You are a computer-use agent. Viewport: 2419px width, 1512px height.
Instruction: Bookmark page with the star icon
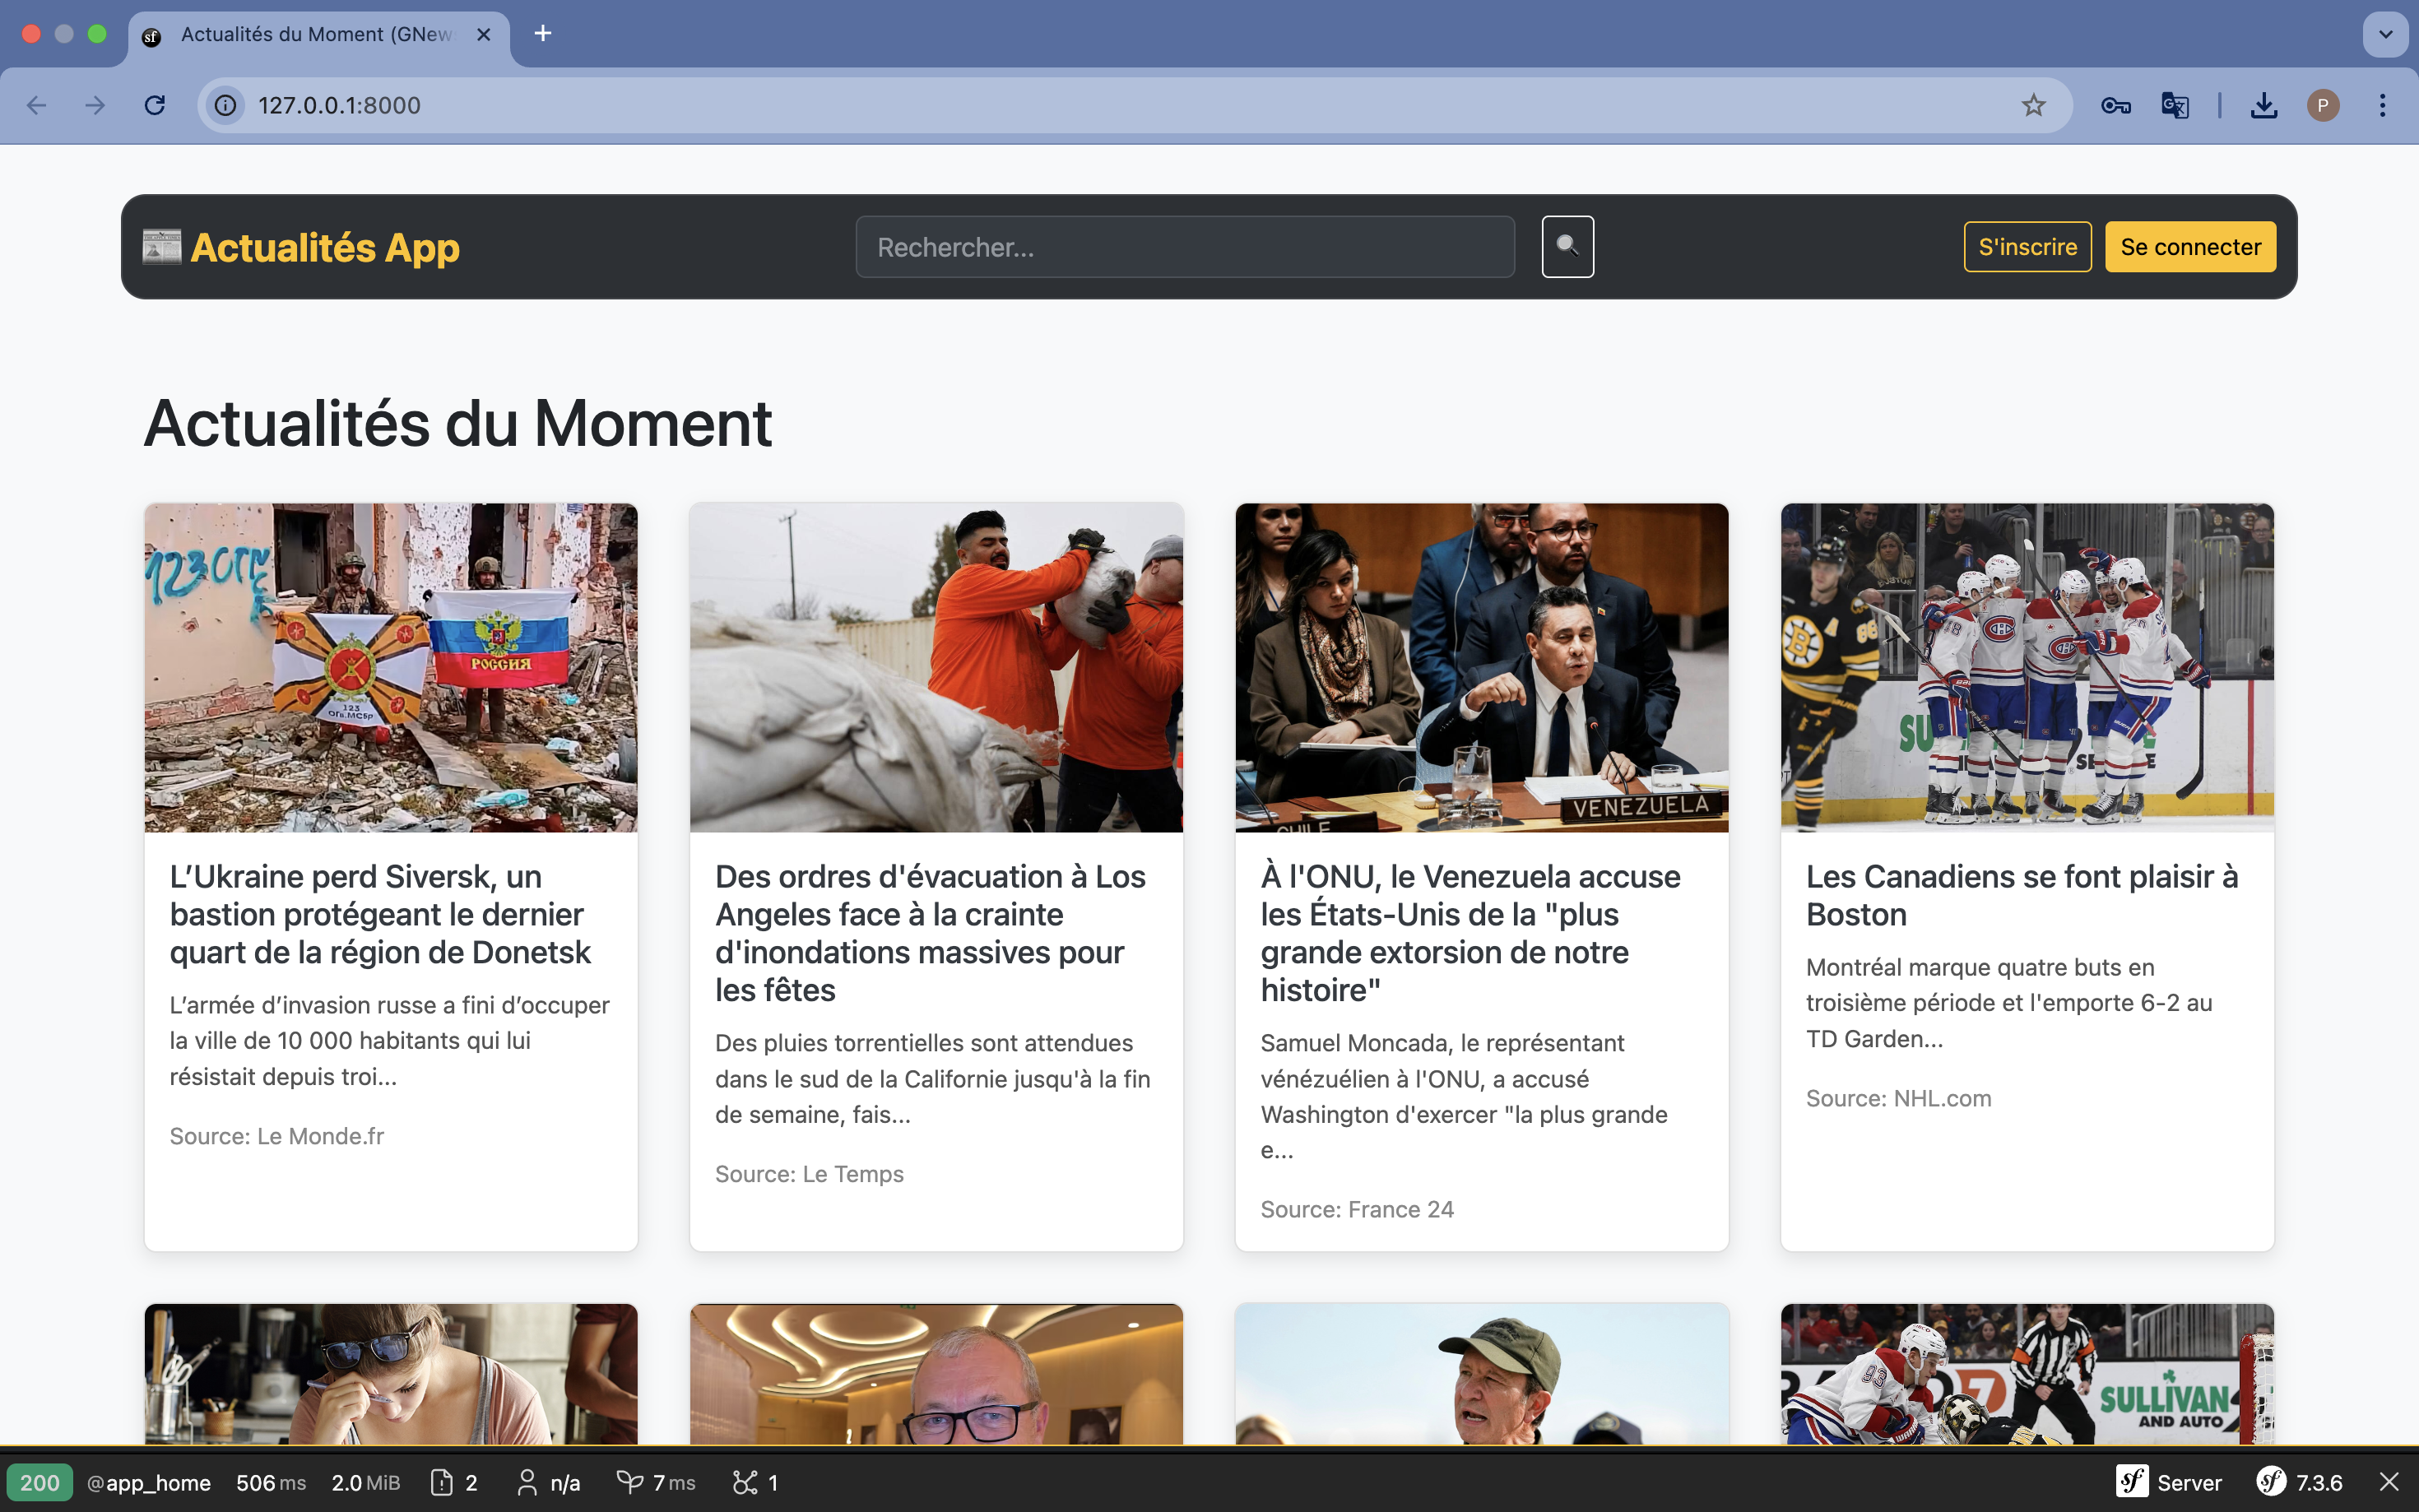coord(2033,105)
